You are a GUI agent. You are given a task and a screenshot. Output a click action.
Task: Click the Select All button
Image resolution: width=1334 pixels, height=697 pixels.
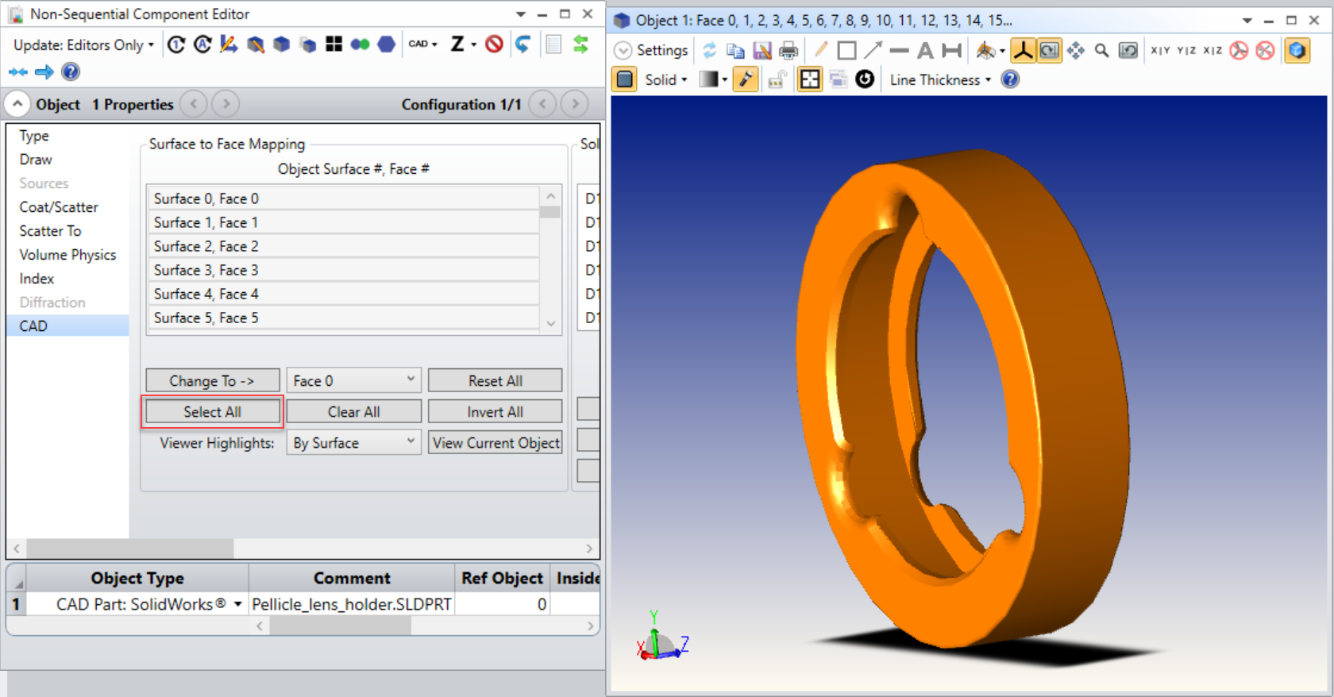pos(212,412)
